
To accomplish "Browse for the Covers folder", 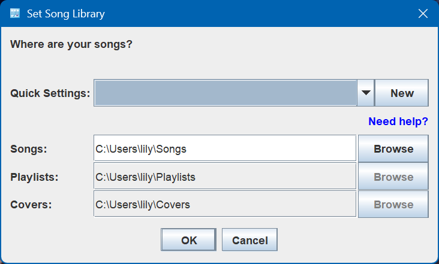I will coord(393,204).
